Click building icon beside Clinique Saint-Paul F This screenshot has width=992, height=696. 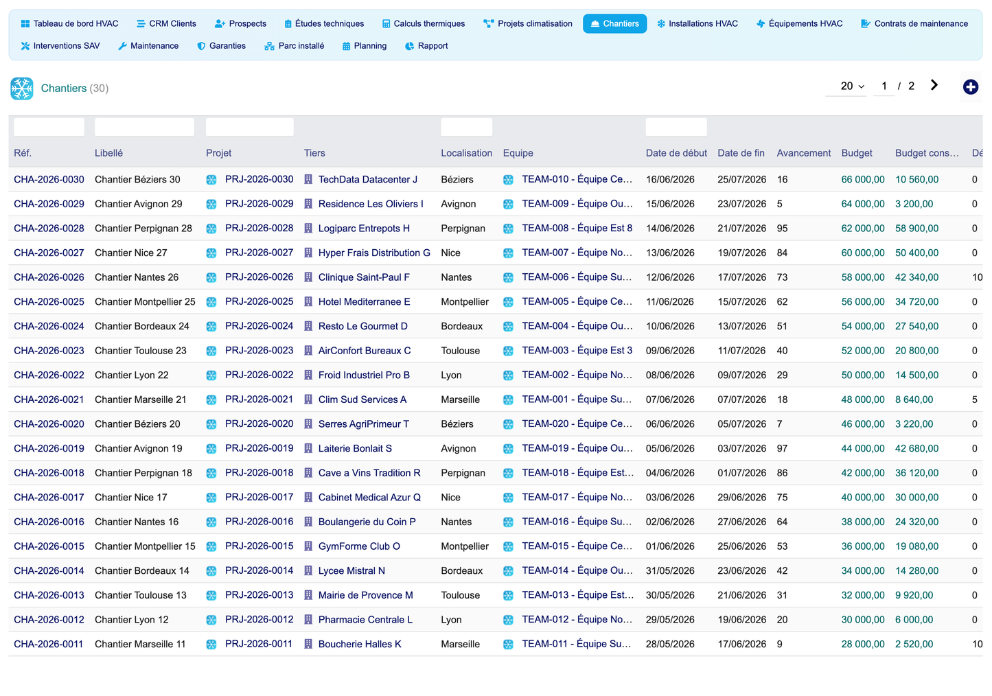pyautogui.click(x=308, y=277)
